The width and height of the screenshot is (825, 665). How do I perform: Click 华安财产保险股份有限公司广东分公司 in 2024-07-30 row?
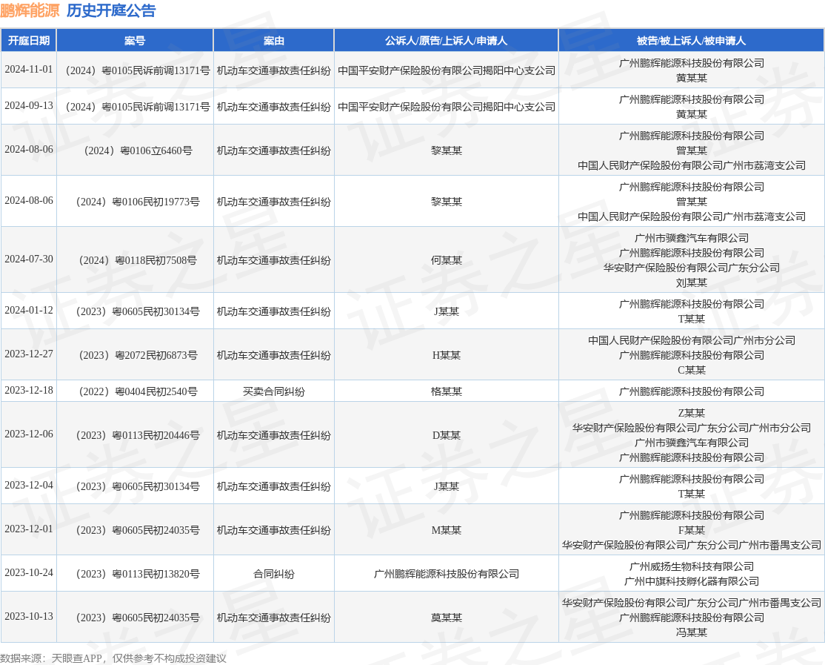(x=692, y=268)
